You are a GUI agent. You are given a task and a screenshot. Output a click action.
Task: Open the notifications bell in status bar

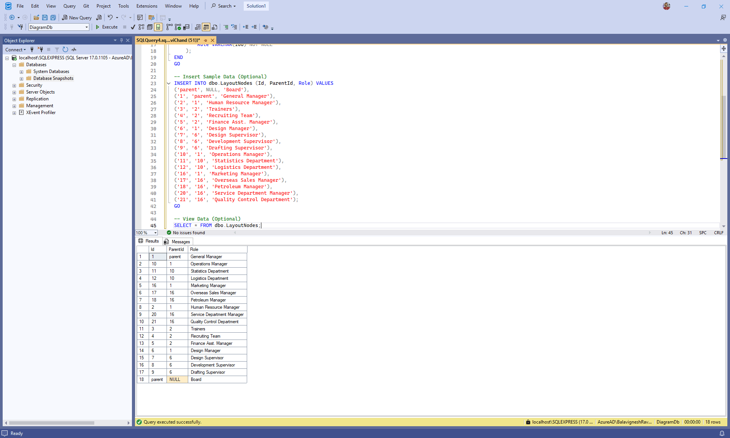[722, 433]
